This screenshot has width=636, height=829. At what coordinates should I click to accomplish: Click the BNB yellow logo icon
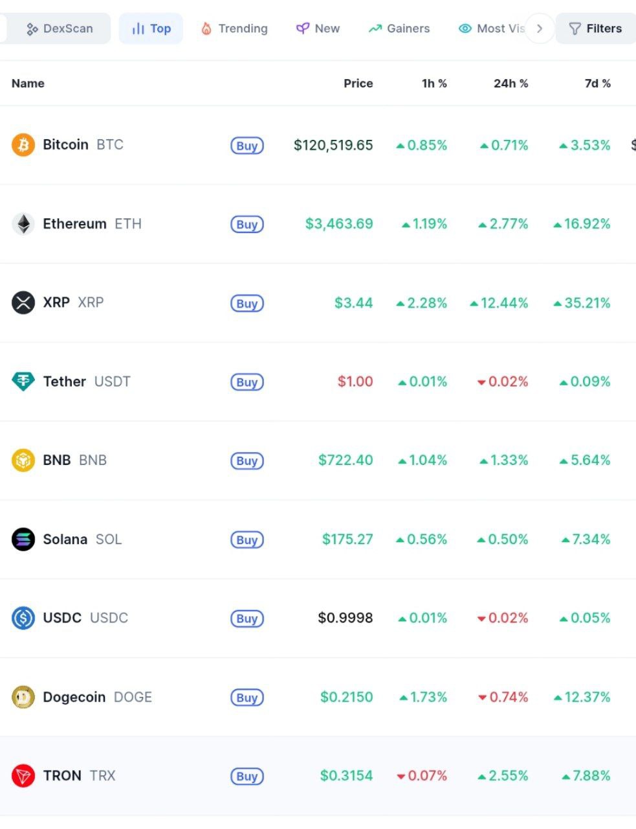(x=23, y=460)
